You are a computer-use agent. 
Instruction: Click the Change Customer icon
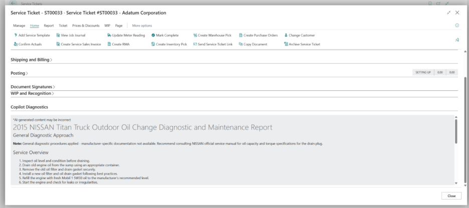point(286,35)
